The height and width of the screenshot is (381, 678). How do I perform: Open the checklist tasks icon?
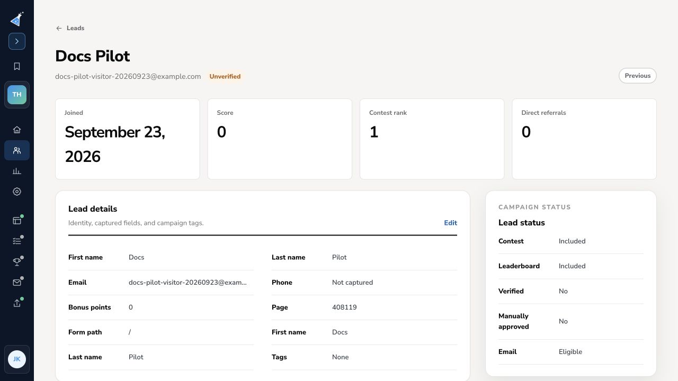[17, 241]
